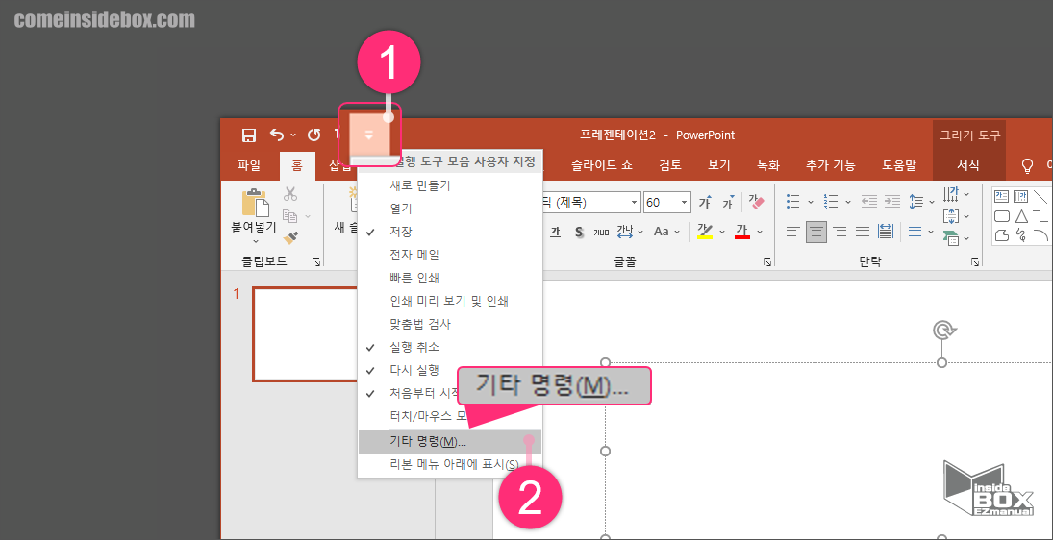This screenshot has height=540, width=1053.
Task: Enable 인쇄 미리 보기 및 인쇄
Action: coord(449,301)
